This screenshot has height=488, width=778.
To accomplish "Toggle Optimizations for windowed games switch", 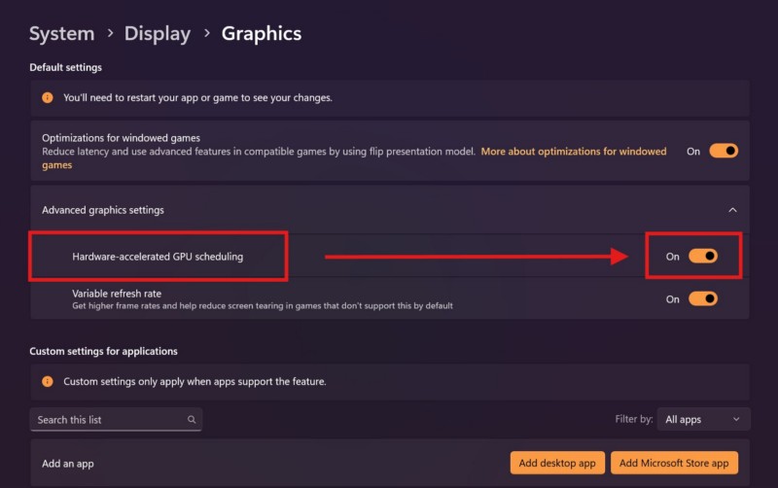I will point(724,151).
